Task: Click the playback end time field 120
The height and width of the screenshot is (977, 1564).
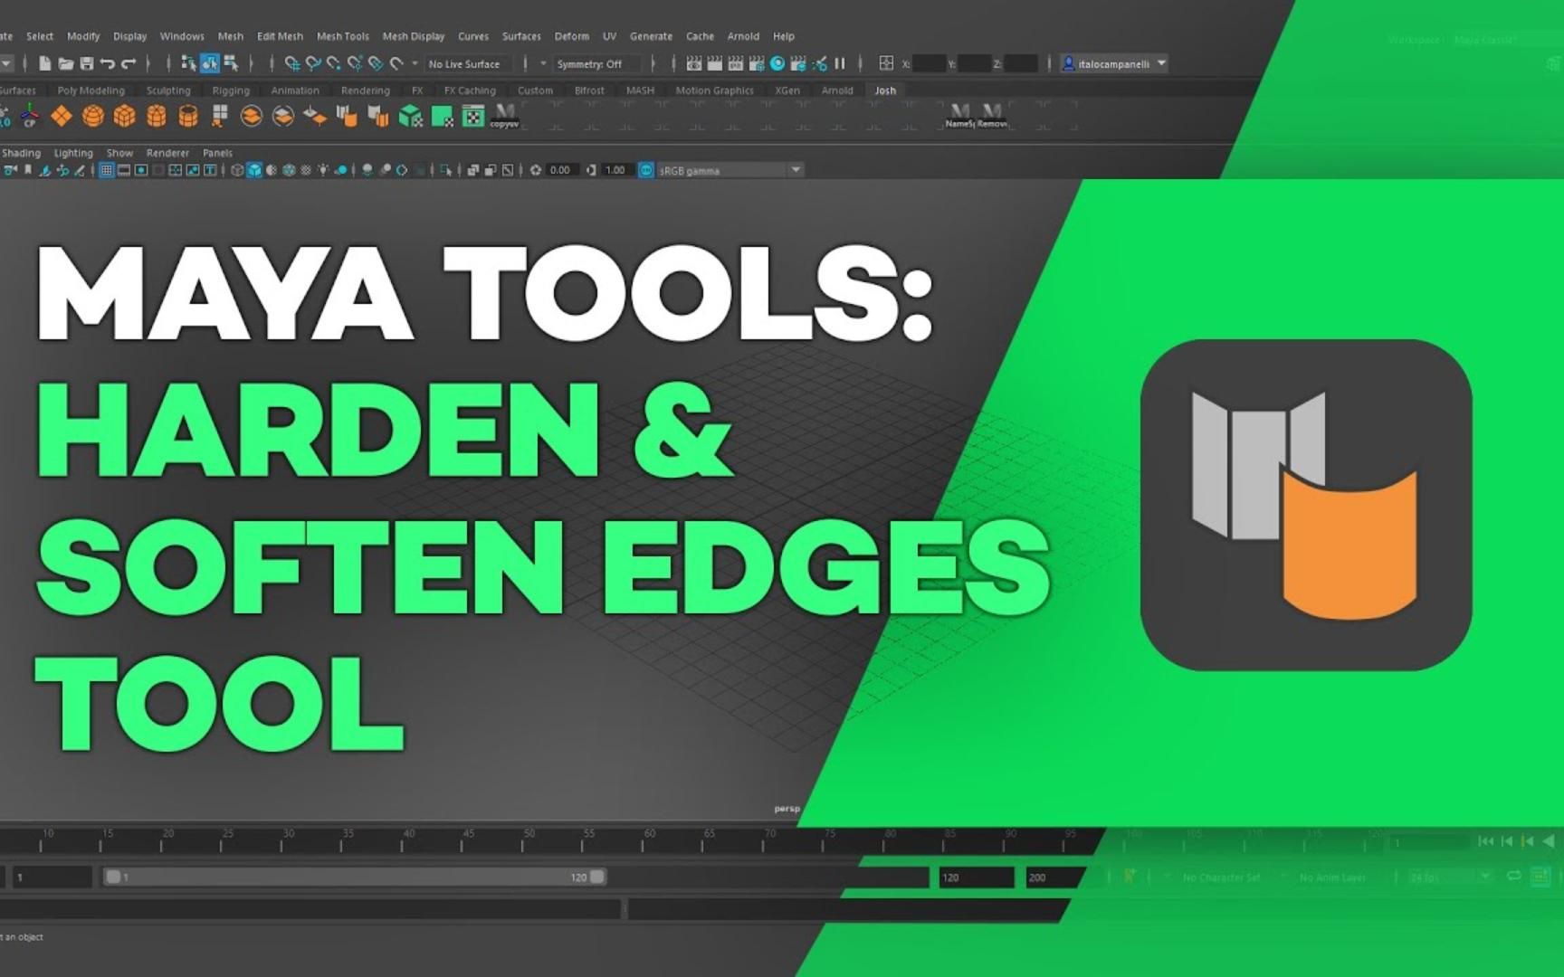Action: point(976,877)
